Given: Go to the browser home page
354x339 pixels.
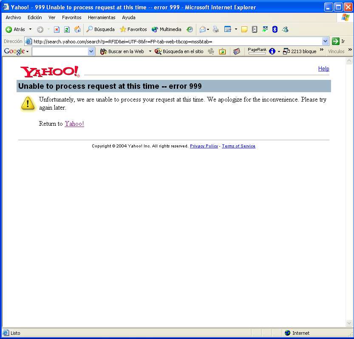Looking at the screenshot, I should click(x=77, y=29).
